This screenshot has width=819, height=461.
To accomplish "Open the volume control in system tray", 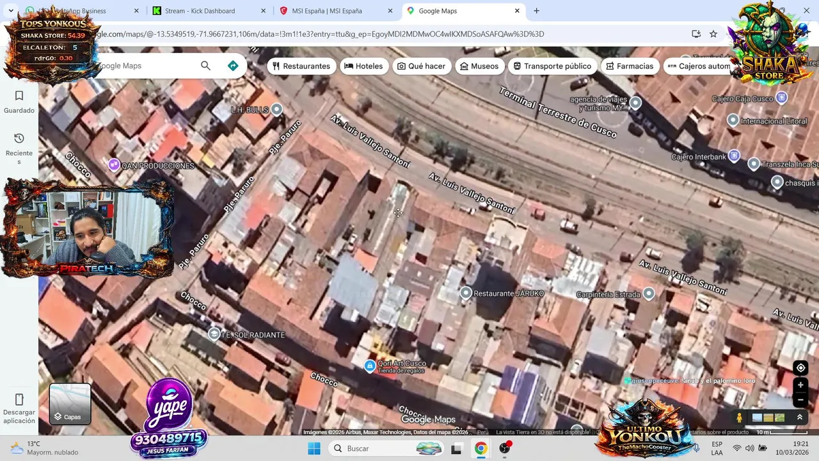I will (750, 448).
